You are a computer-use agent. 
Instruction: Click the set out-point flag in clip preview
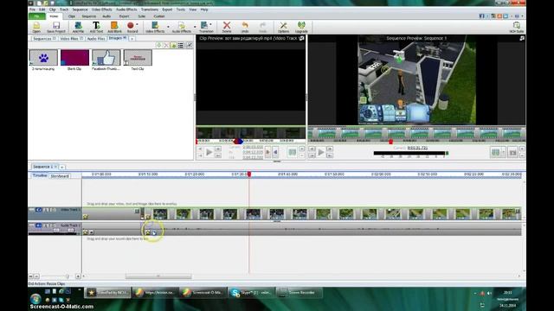pos(275,152)
